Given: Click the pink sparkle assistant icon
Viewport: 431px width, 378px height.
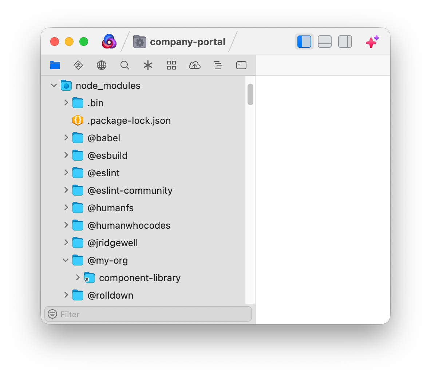Looking at the screenshot, I should [372, 42].
